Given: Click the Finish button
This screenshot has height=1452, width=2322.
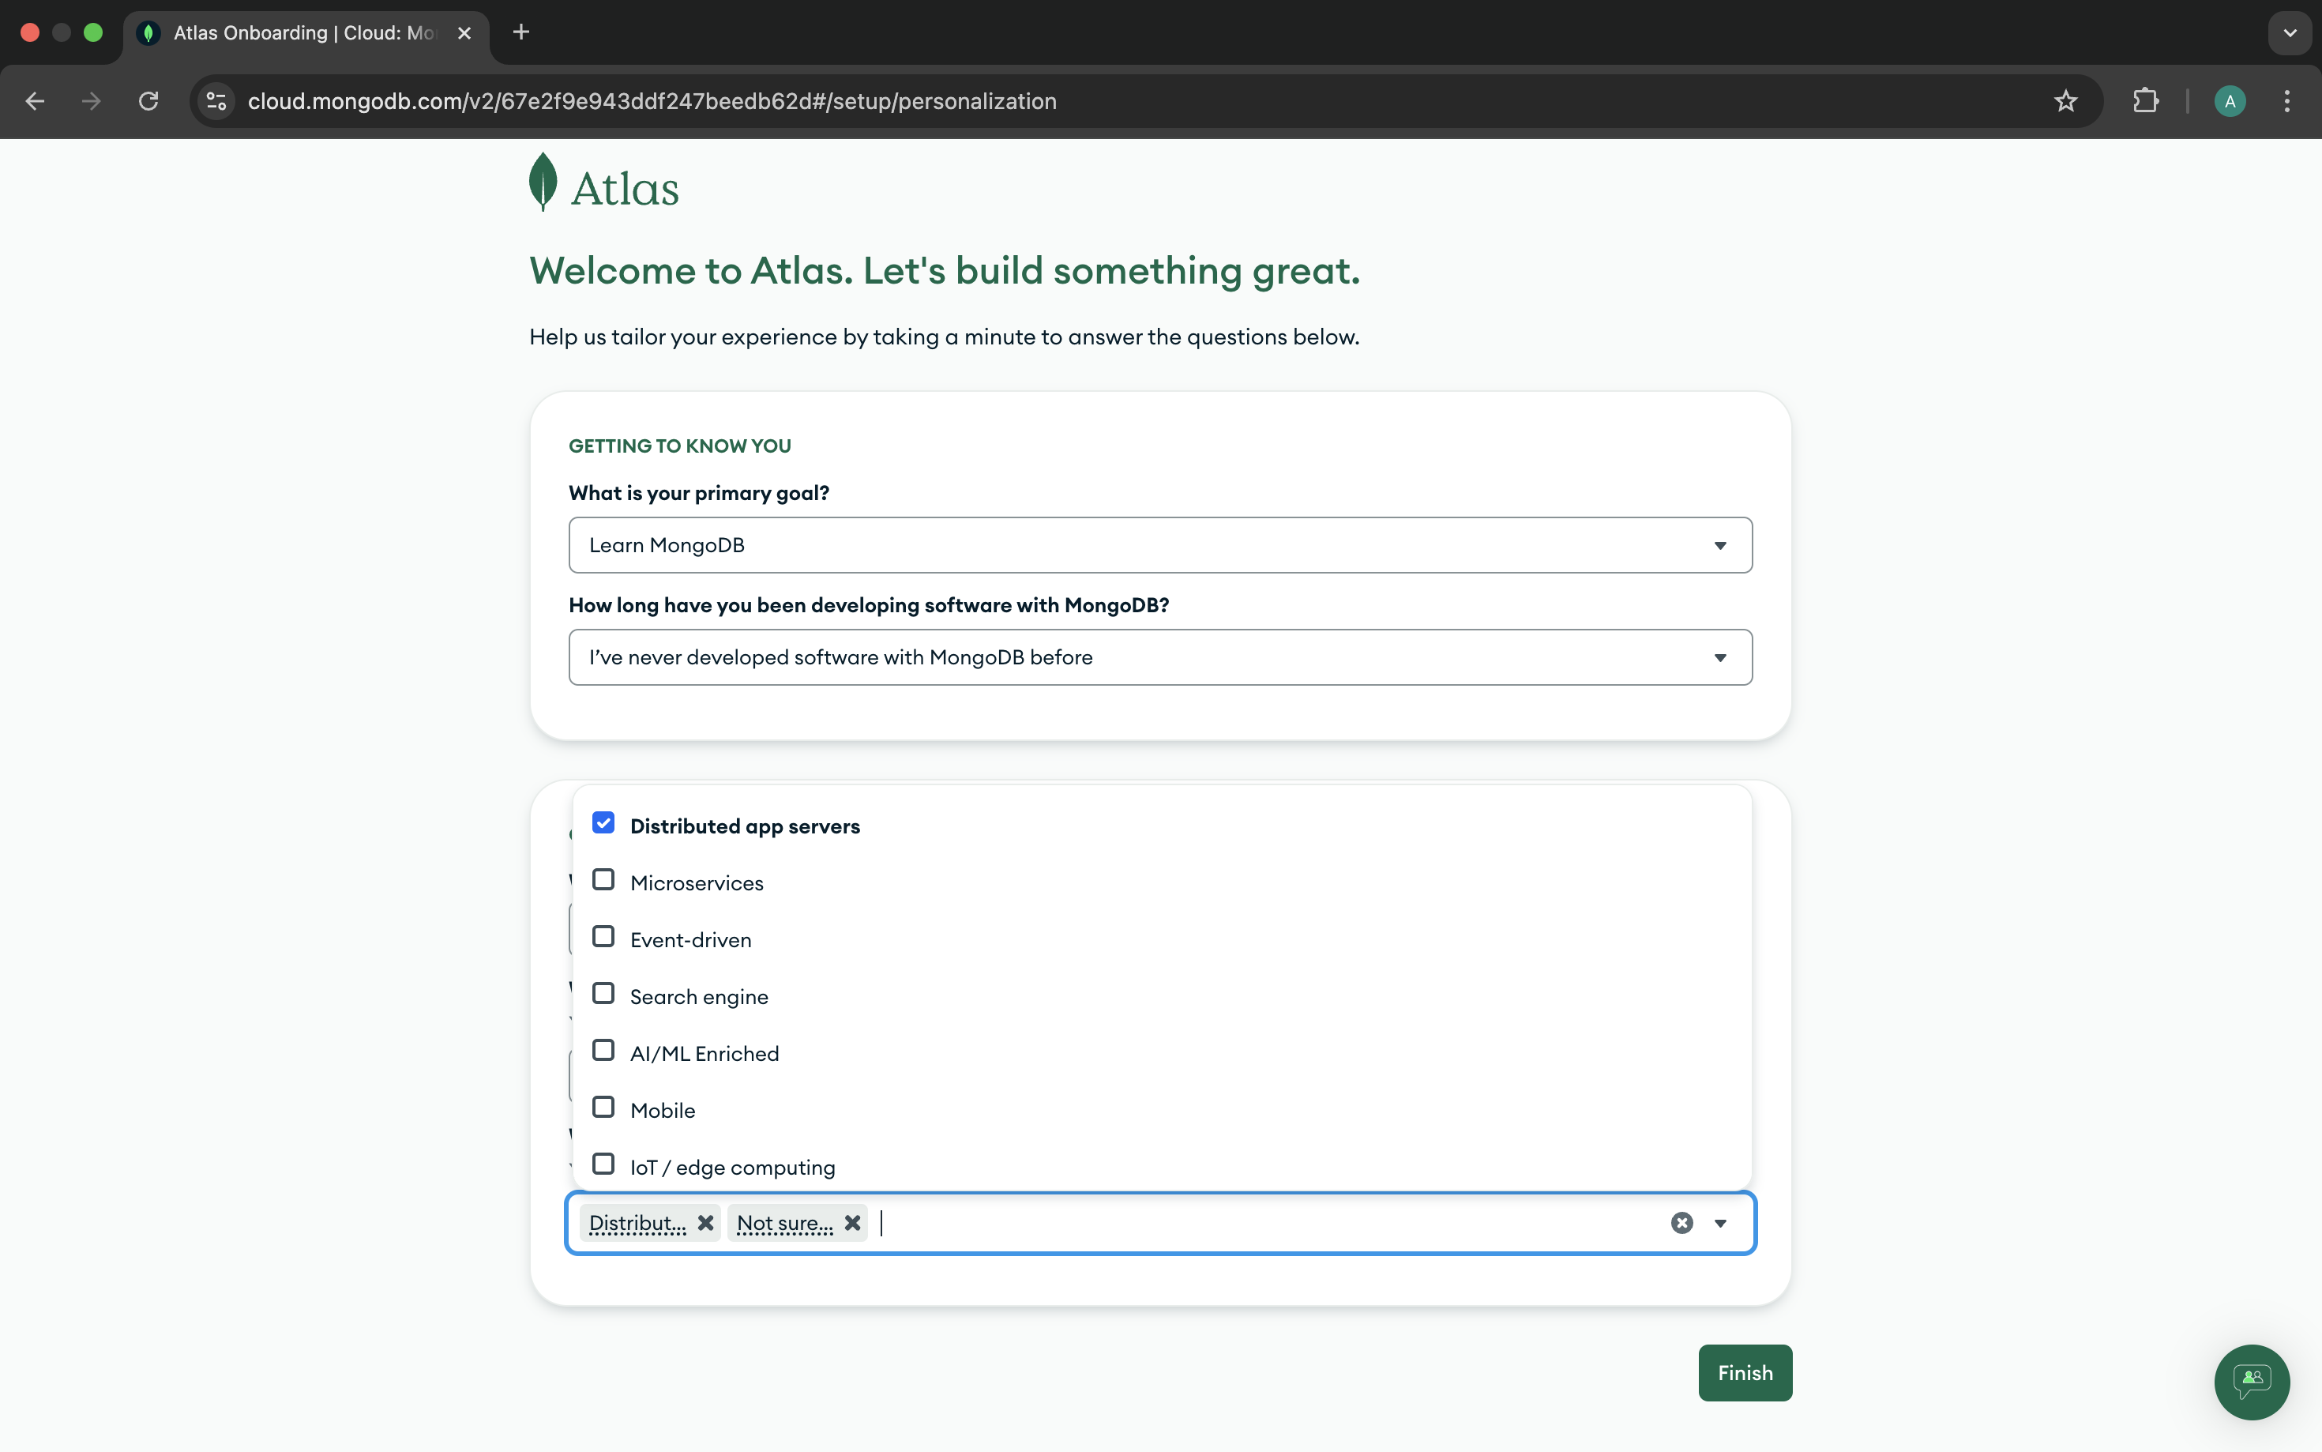Looking at the screenshot, I should tap(1744, 1372).
